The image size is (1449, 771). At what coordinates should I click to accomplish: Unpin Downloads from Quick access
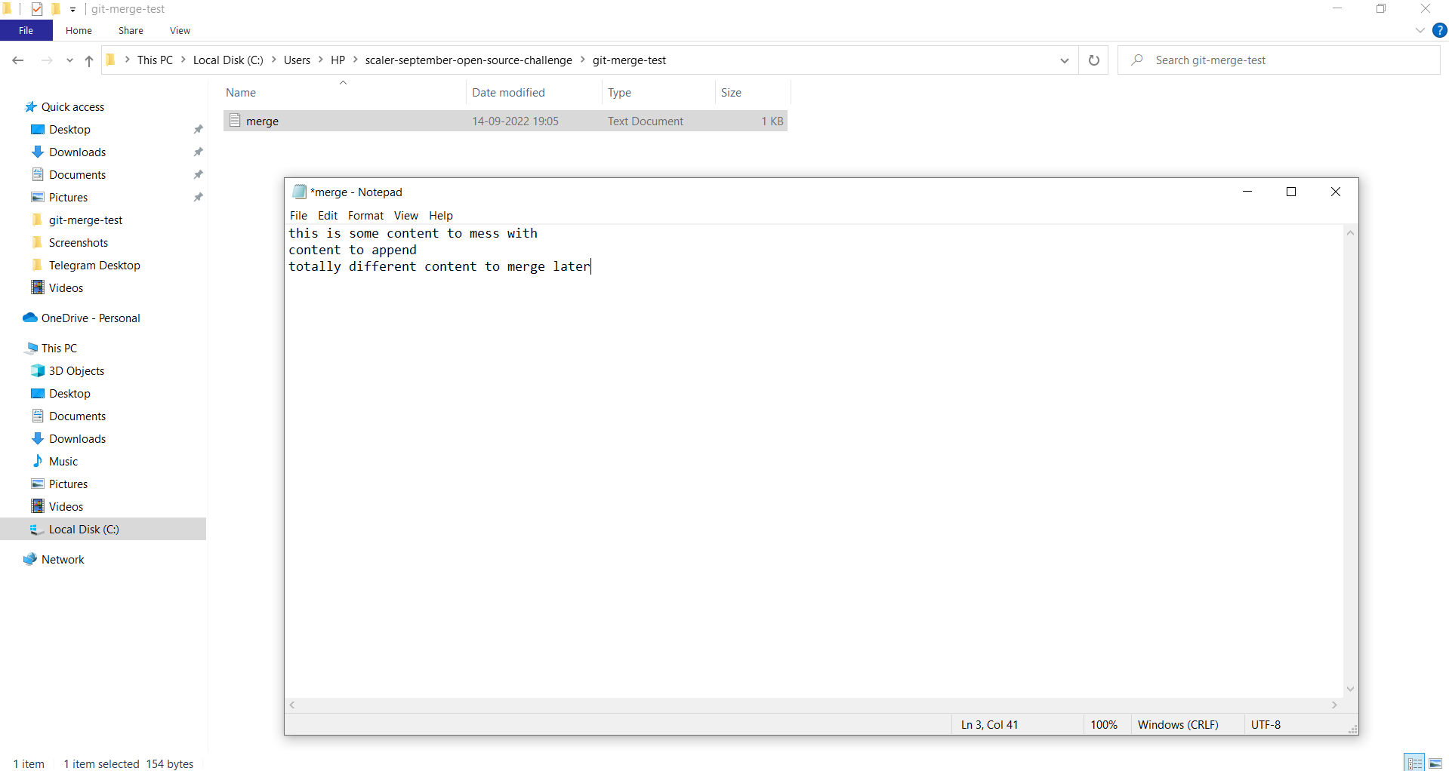198,152
